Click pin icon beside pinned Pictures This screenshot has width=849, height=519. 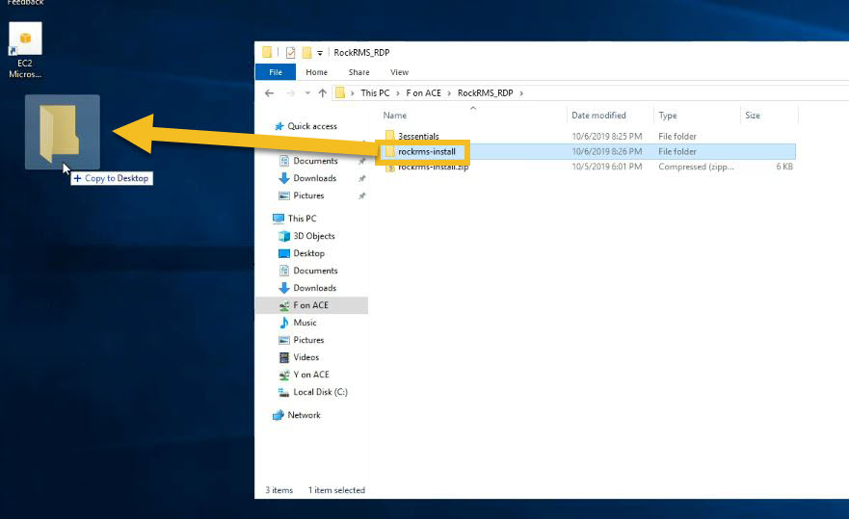361,195
